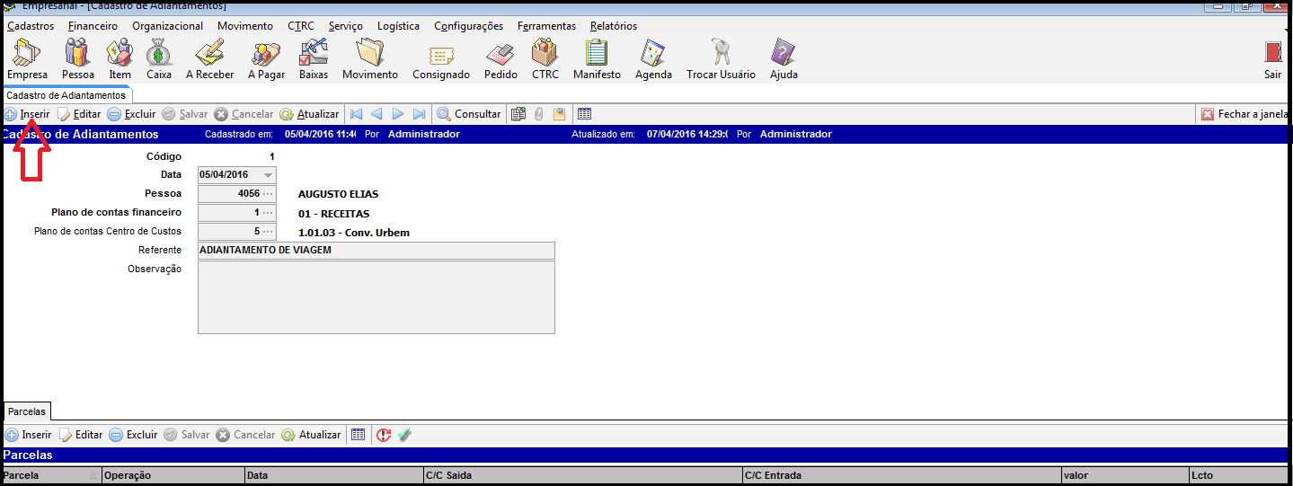Select the Parcelas tab

26,411
